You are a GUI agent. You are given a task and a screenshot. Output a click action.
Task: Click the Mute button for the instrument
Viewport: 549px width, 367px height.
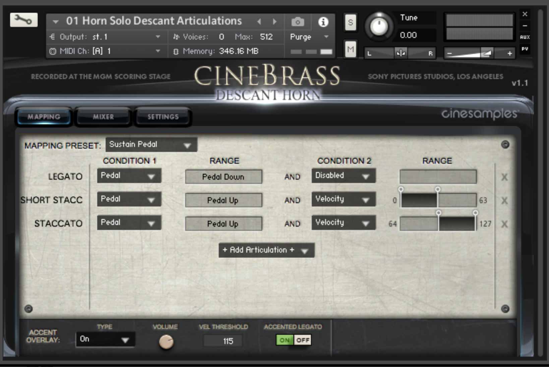click(x=351, y=50)
